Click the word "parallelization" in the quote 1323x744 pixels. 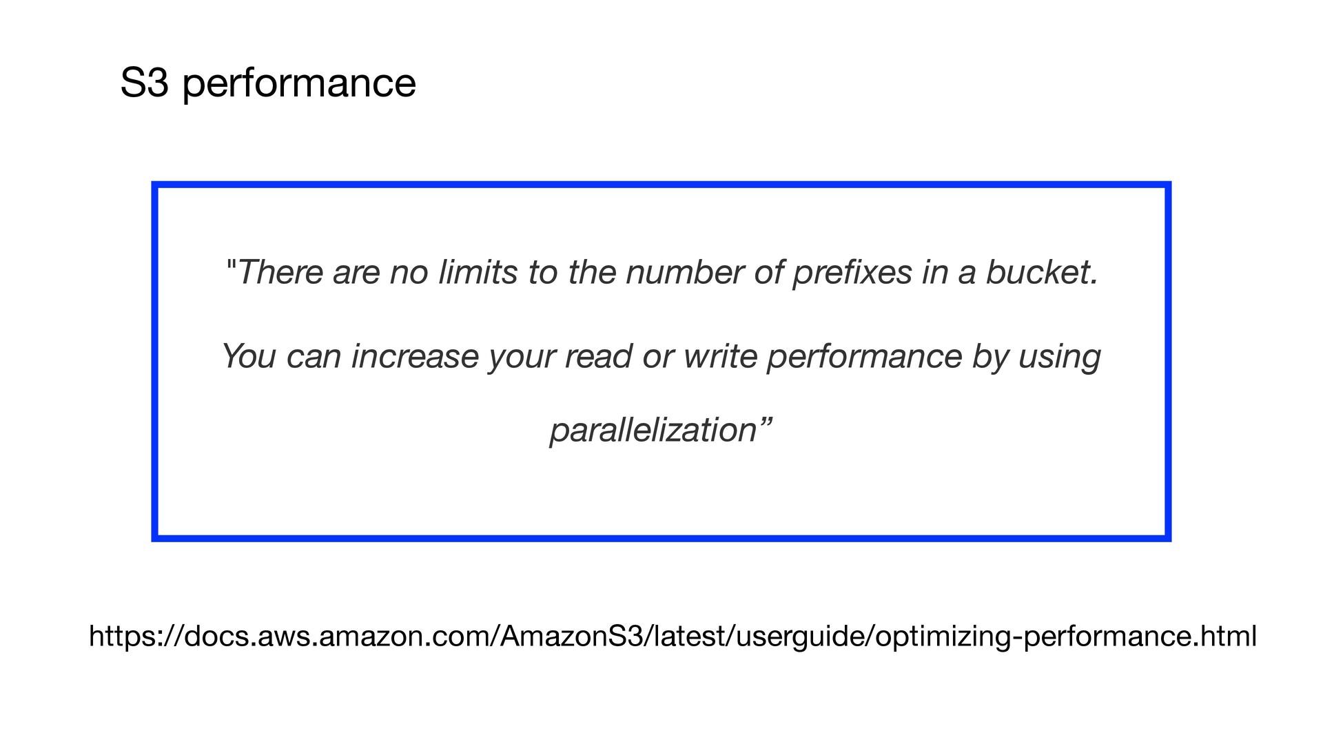click(653, 431)
